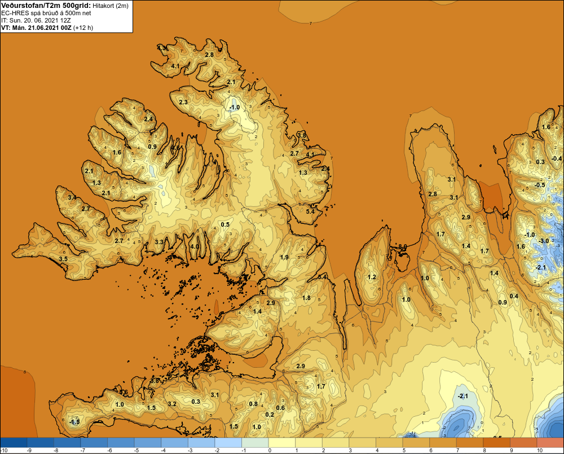This screenshot has height=454, width=564.
Task: Click the '1.2' temperature value on the map
Action: pos(372,277)
